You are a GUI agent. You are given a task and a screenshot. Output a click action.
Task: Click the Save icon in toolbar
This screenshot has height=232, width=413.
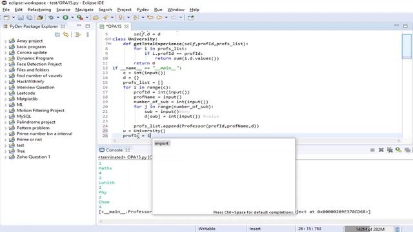coord(21,17)
